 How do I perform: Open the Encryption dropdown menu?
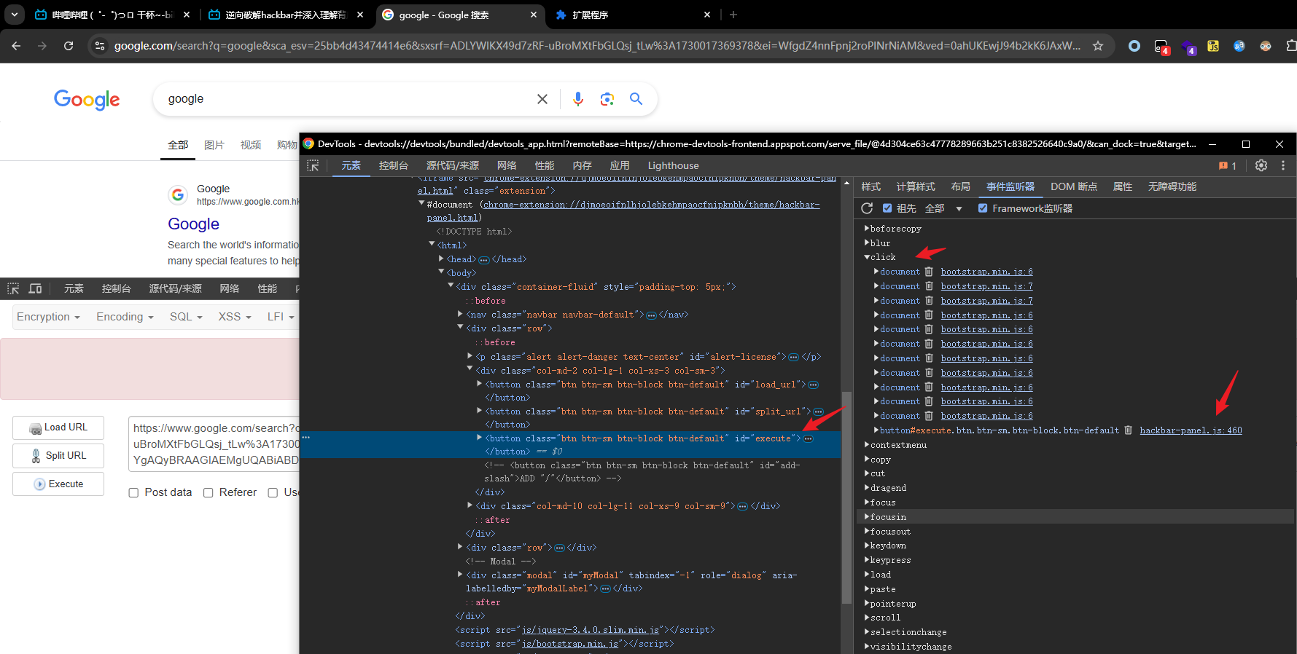[48, 317]
